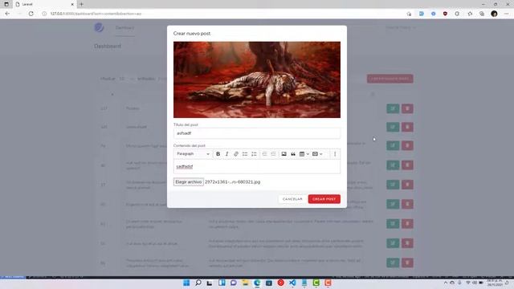Open browser settings ellipsis menu

[x=507, y=14]
